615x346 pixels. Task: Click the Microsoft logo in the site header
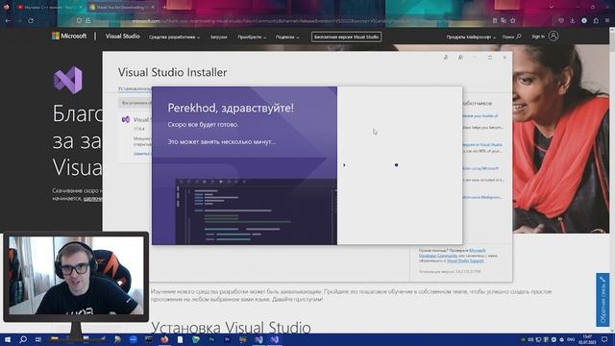69,37
